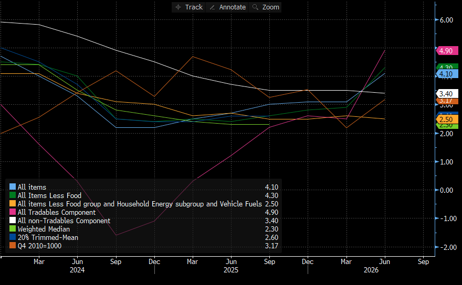
Task: Select the Household Energy subgroup legend label
Action: (140, 204)
